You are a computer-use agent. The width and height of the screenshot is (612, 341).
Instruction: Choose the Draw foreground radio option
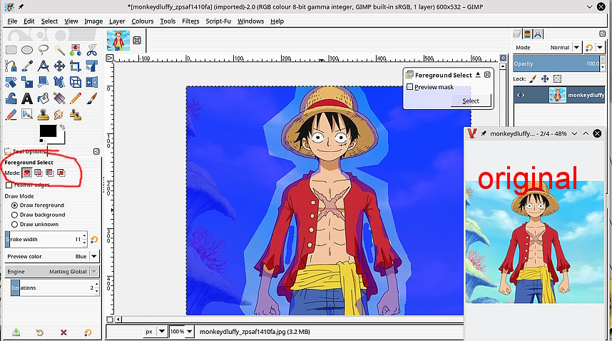point(14,205)
